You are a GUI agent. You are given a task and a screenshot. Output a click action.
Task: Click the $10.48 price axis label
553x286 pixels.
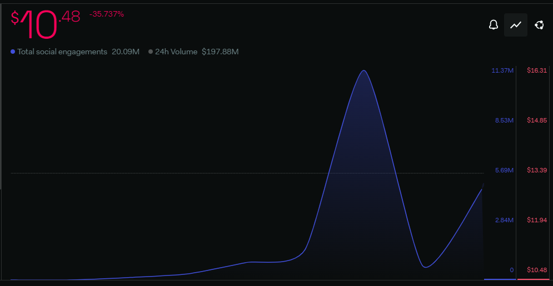point(537,270)
